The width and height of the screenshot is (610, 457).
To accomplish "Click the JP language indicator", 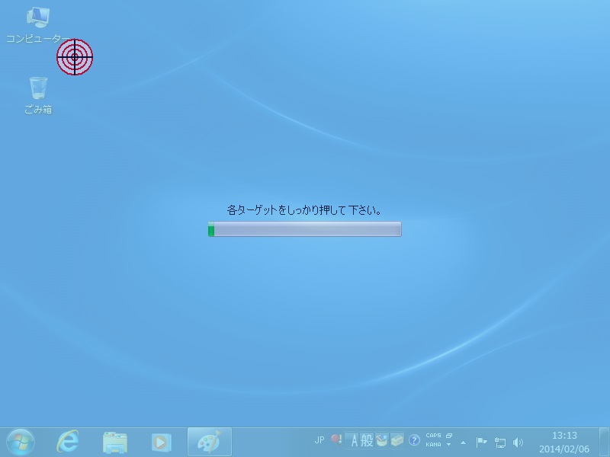I will (319, 440).
